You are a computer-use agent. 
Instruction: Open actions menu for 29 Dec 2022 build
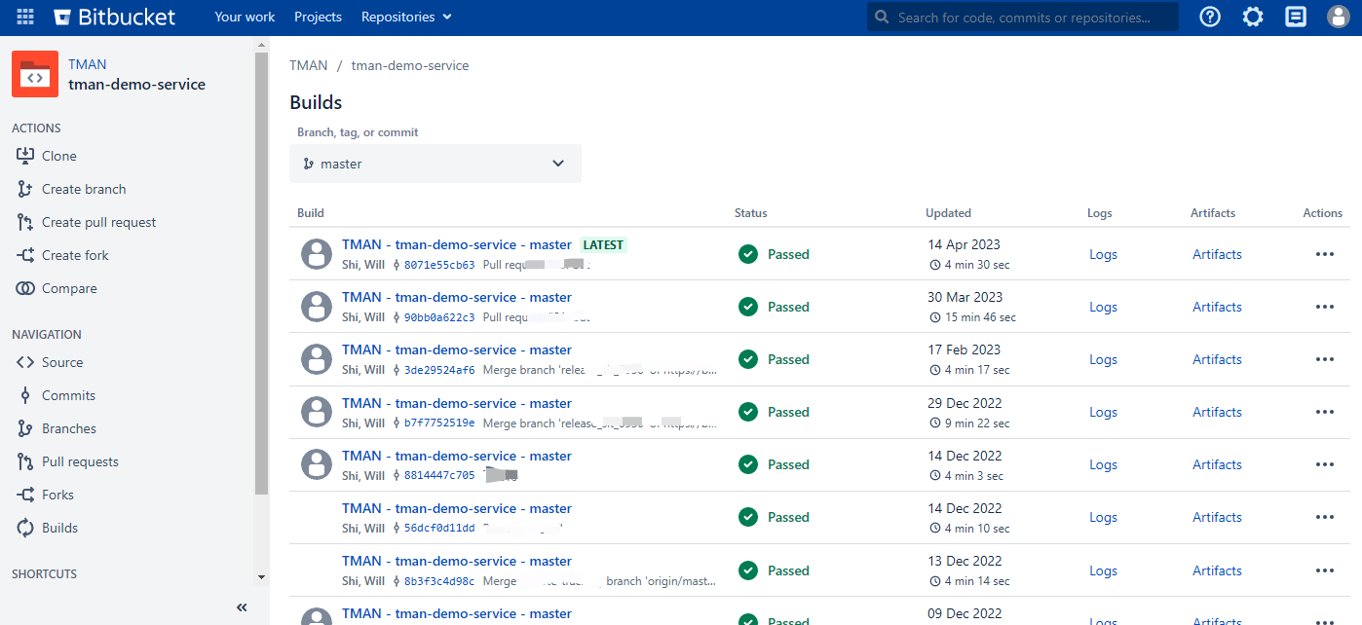coord(1324,412)
